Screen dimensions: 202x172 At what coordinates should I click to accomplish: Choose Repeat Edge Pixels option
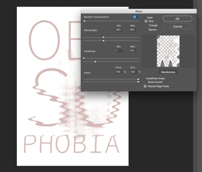point(145,86)
